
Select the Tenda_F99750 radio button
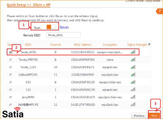(11, 60)
